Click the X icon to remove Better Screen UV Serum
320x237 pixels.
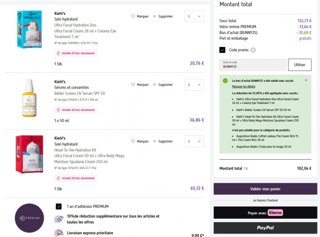tap(155, 85)
